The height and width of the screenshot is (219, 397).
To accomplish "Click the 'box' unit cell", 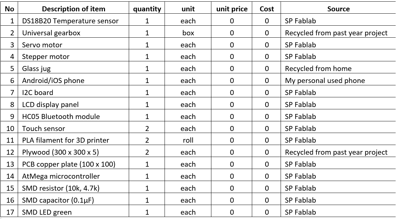I will (x=188, y=33).
